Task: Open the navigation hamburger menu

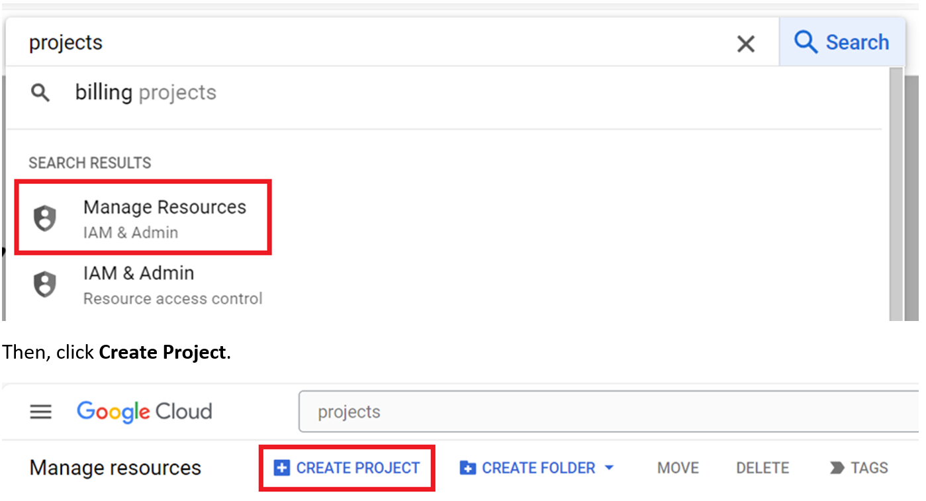Action: pos(40,411)
